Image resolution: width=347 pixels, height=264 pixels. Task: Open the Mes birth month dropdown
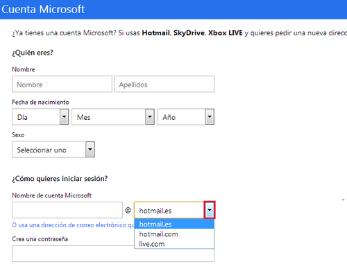pos(113,117)
